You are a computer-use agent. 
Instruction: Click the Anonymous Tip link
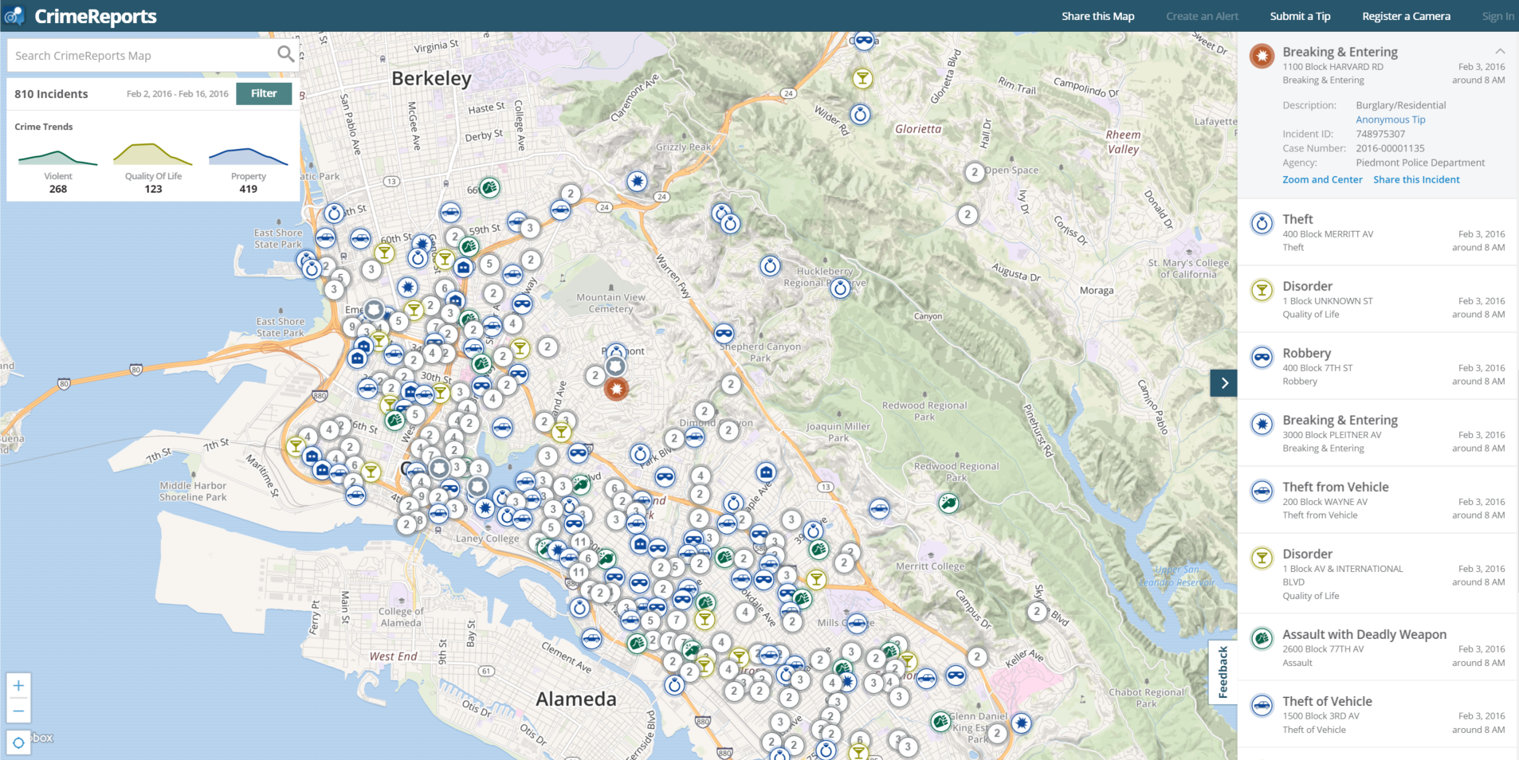[x=1390, y=119]
